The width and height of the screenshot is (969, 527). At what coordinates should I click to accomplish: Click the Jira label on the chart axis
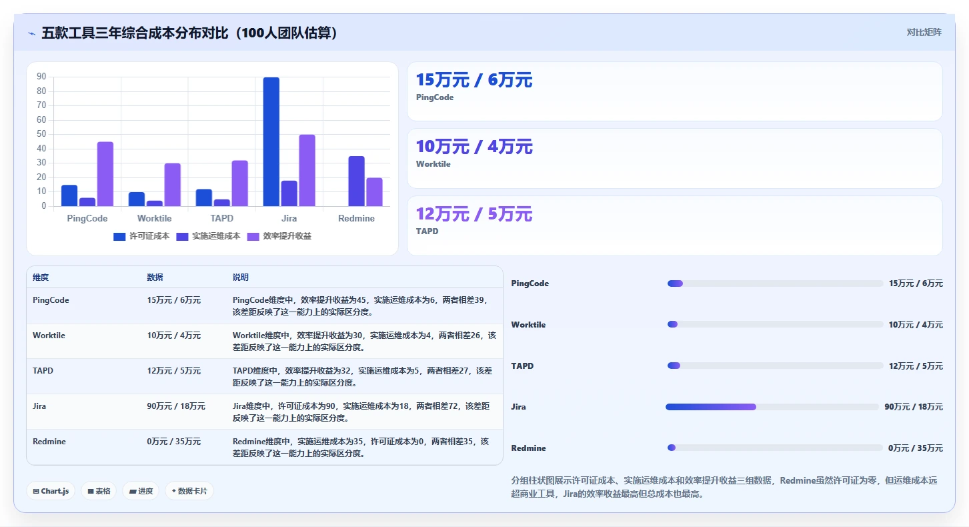tap(289, 218)
